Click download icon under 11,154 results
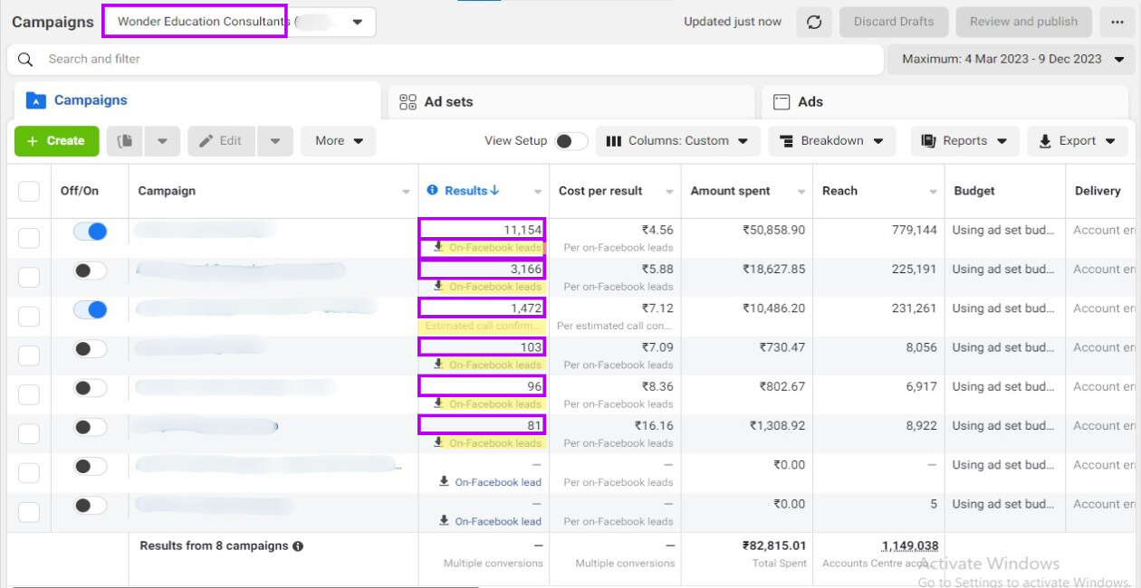1141x588 pixels. [x=438, y=247]
